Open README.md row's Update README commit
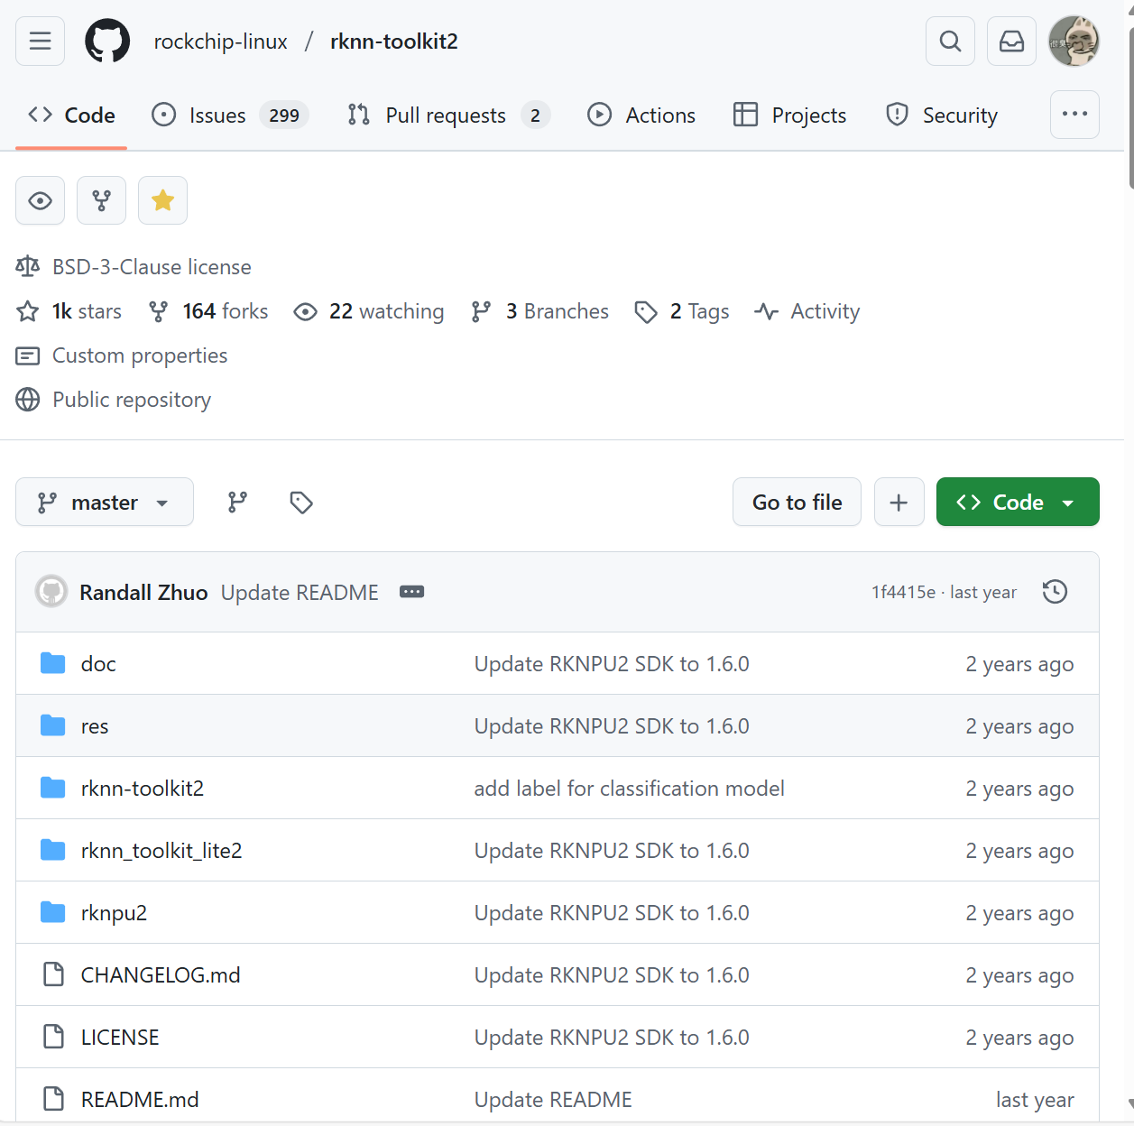The height and width of the screenshot is (1126, 1134). [x=553, y=1100]
